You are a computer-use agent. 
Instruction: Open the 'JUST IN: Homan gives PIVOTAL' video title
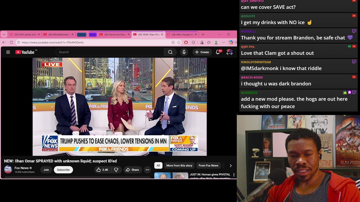coord(210,176)
